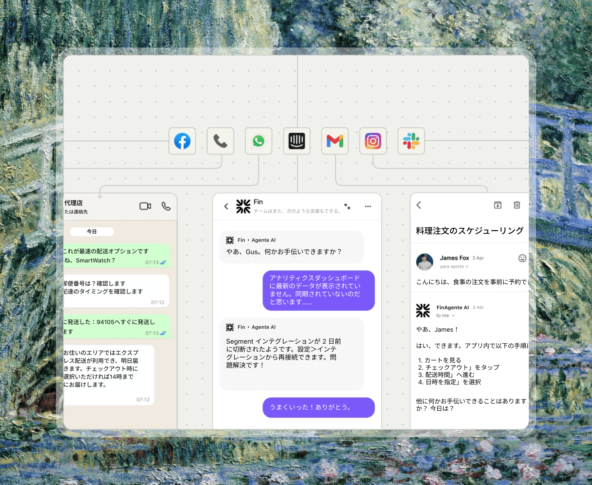
Task: Open the three-dot menu in the Fin chat
Action: [x=368, y=206]
